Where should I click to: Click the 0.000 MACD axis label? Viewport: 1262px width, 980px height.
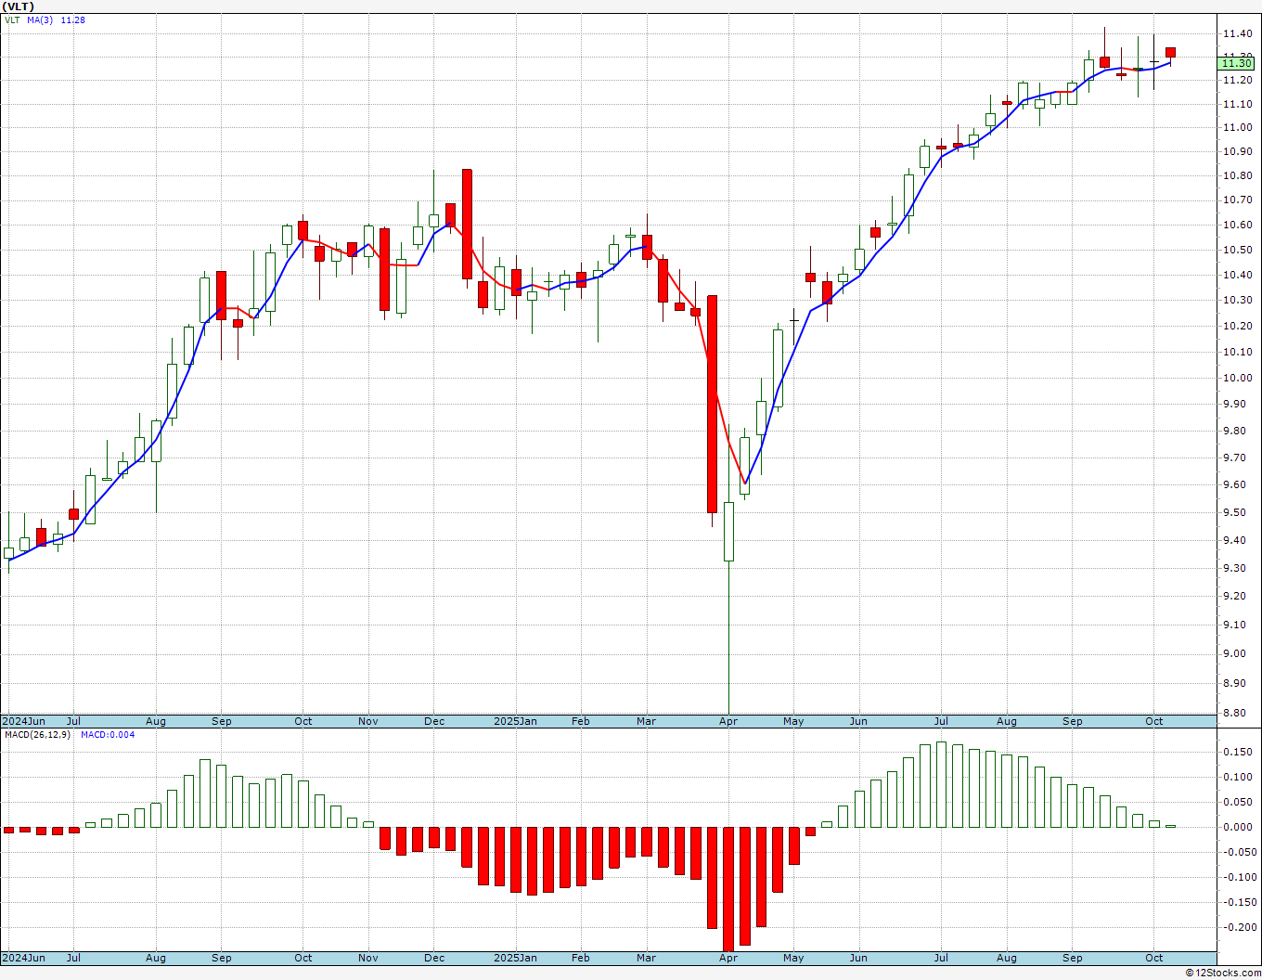[1236, 827]
